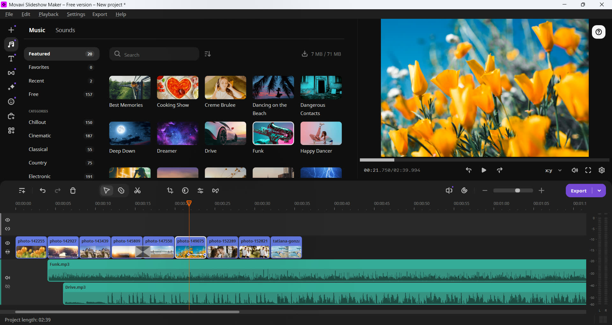Click the add track icon
Image resolution: width=612 pixels, height=325 pixels.
pos(22,191)
